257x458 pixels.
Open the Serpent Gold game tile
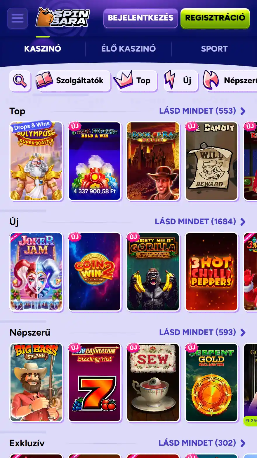pos(211,382)
